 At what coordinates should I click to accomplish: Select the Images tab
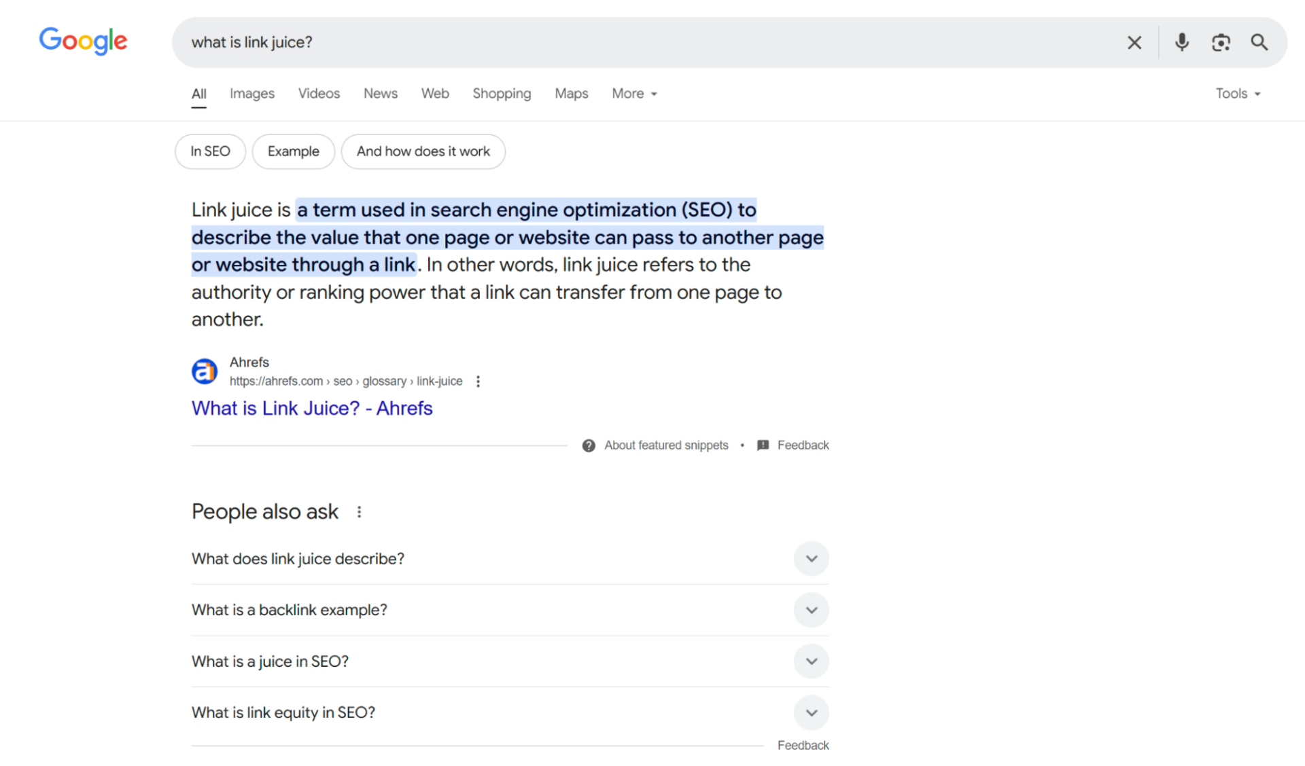[251, 93]
